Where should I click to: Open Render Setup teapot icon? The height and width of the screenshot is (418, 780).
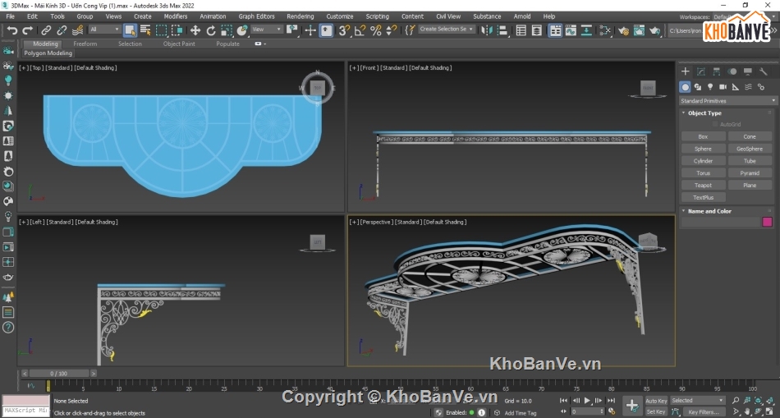(623, 30)
